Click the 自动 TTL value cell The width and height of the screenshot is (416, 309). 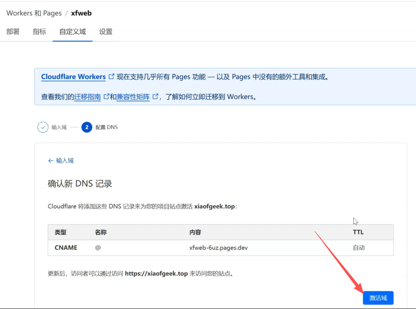point(359,248)
